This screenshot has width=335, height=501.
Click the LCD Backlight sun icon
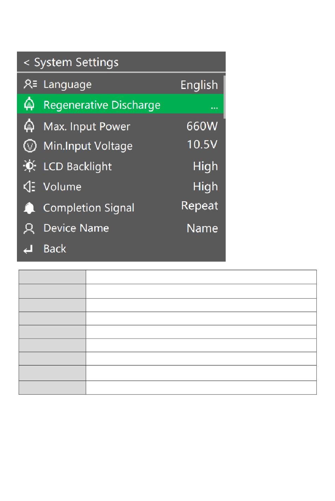point(29,166)
